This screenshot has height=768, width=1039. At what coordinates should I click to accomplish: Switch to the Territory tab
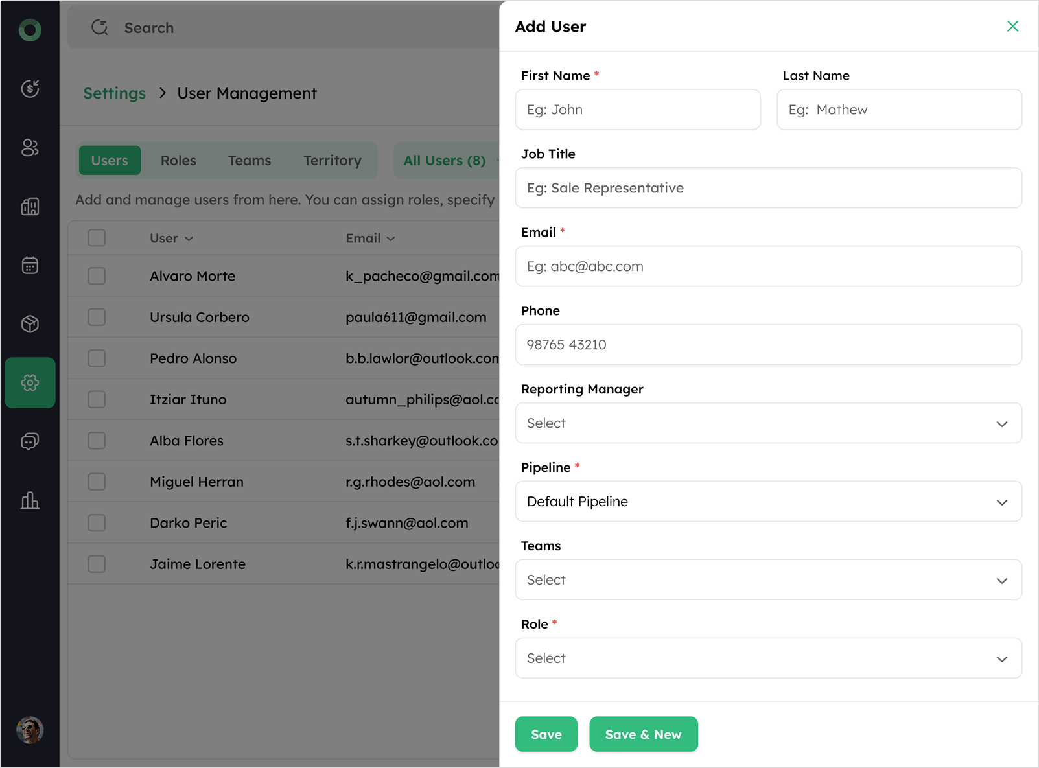[332, 161]
